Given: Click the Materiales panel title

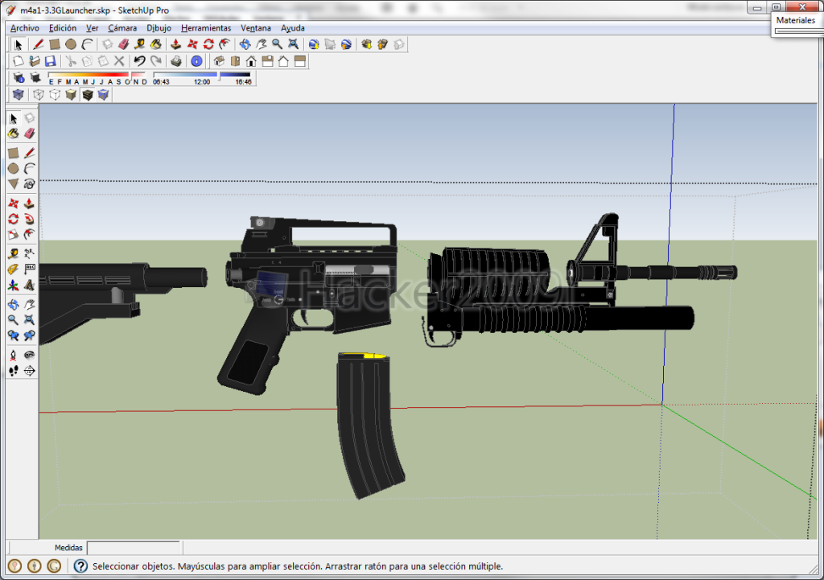Looking at the screenshot, I should tap(796, 20).
